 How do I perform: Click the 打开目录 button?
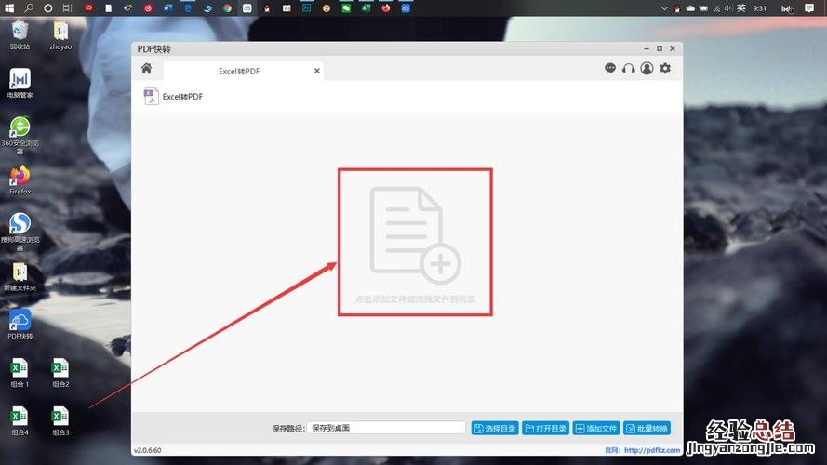(545, 429)
